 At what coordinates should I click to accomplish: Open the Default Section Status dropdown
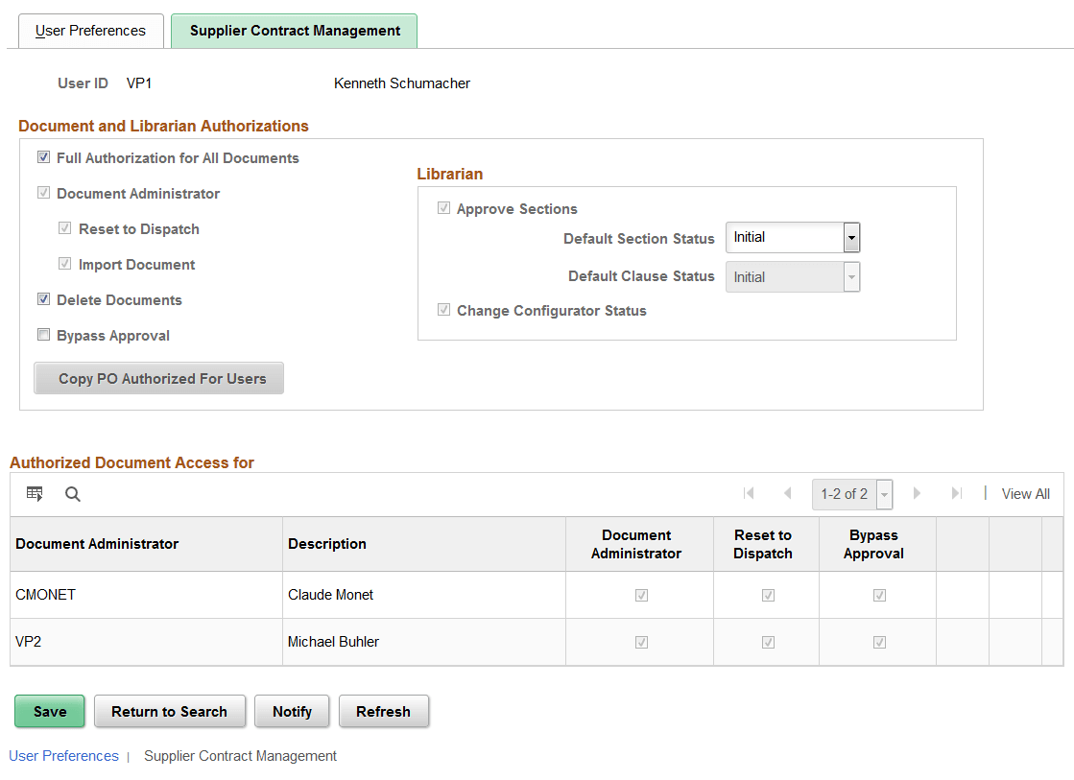(851, 237)
